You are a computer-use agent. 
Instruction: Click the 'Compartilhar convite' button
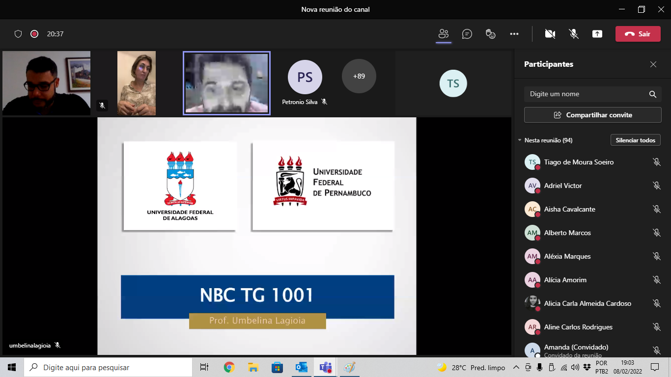point(592,115)
